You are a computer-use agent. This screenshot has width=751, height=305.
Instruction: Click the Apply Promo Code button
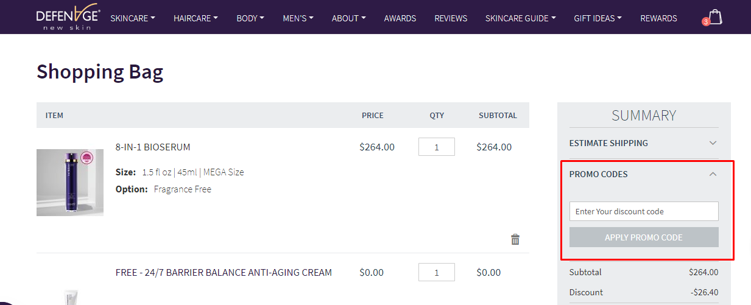(x=644, y=237)
